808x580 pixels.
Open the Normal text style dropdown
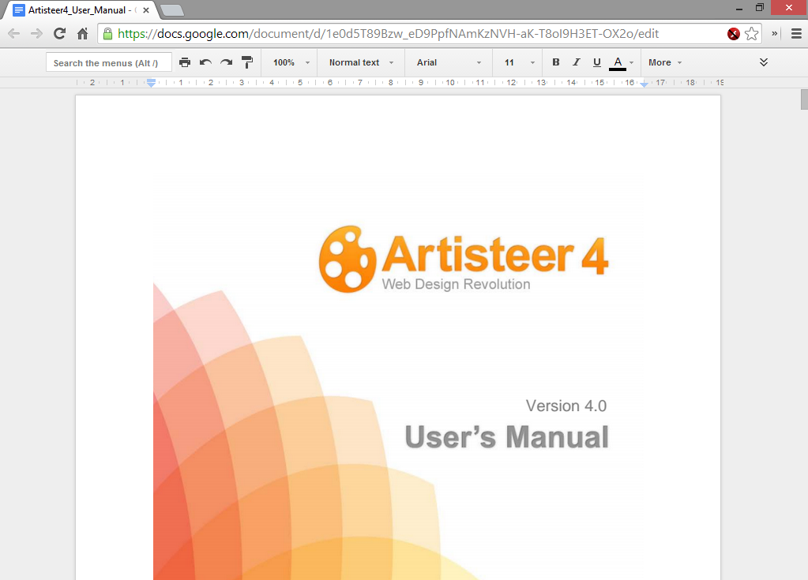point(361,62)
